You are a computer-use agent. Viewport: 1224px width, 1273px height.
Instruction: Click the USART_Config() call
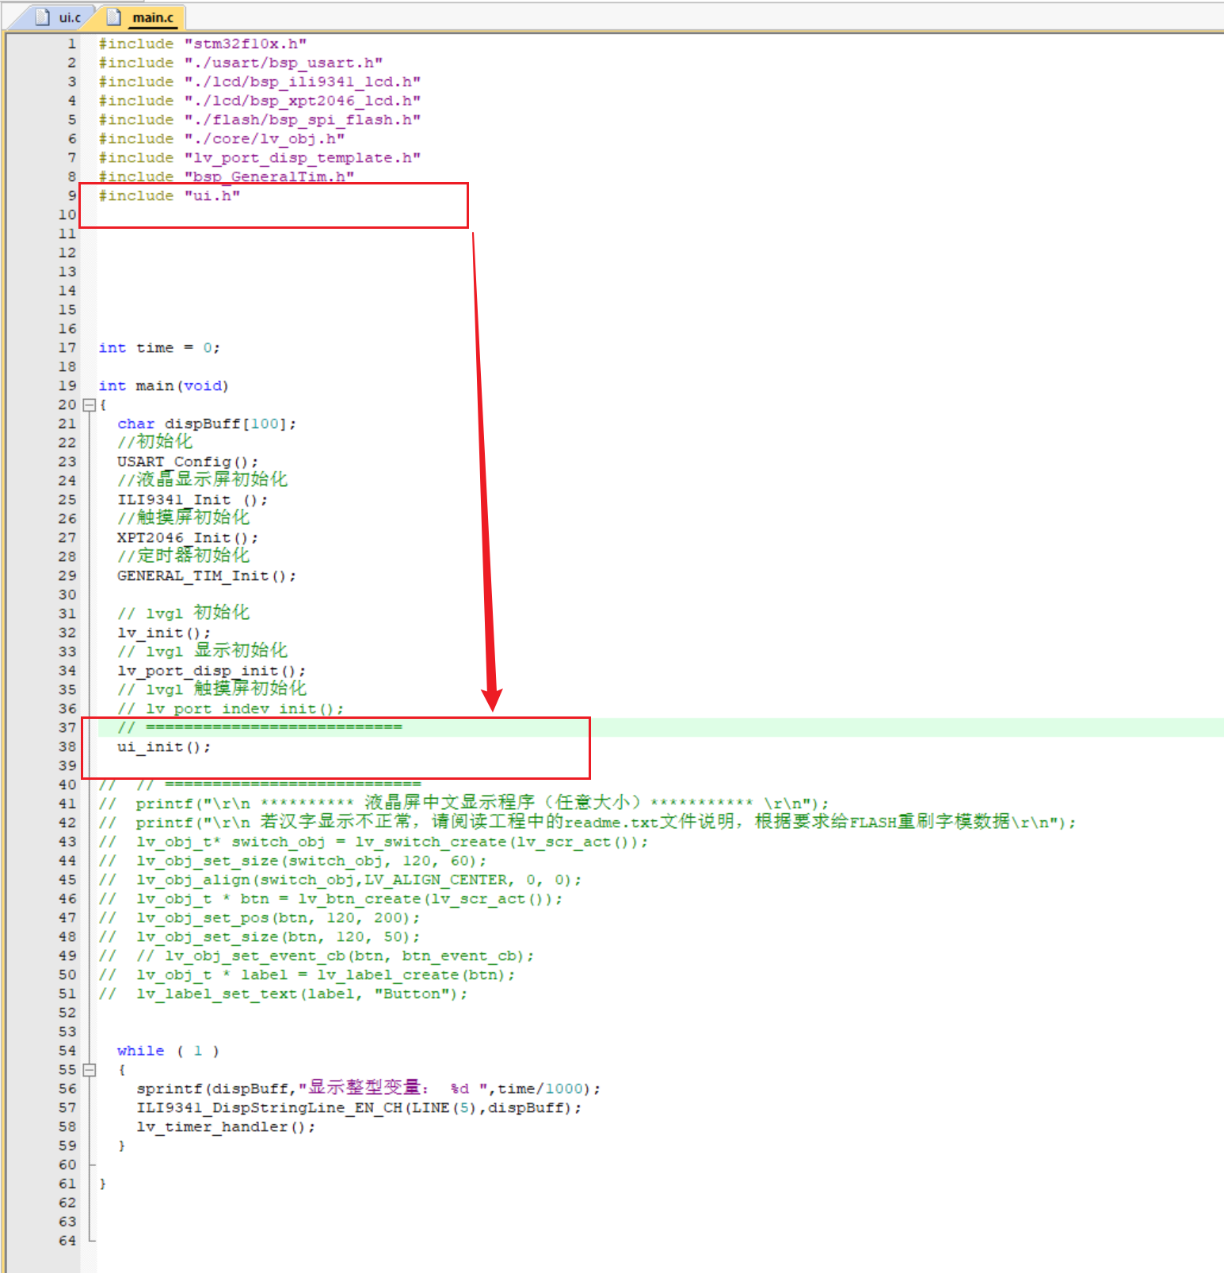(x=188, y=462)
